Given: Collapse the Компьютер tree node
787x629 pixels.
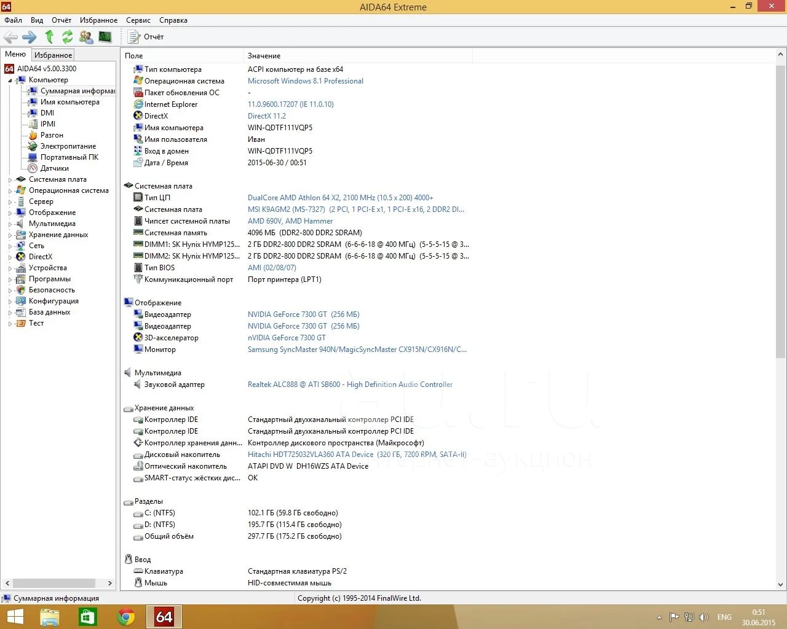Looking at the screenshot, I should [x=10, y=80].
